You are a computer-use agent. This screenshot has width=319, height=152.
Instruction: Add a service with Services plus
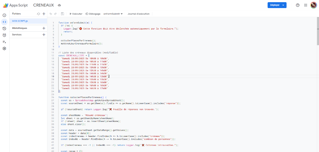[x=44, y=35]
